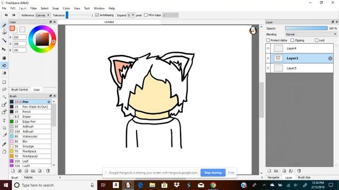
Task: Switch to the Navigator tab
Action: (x=273, y=177)
